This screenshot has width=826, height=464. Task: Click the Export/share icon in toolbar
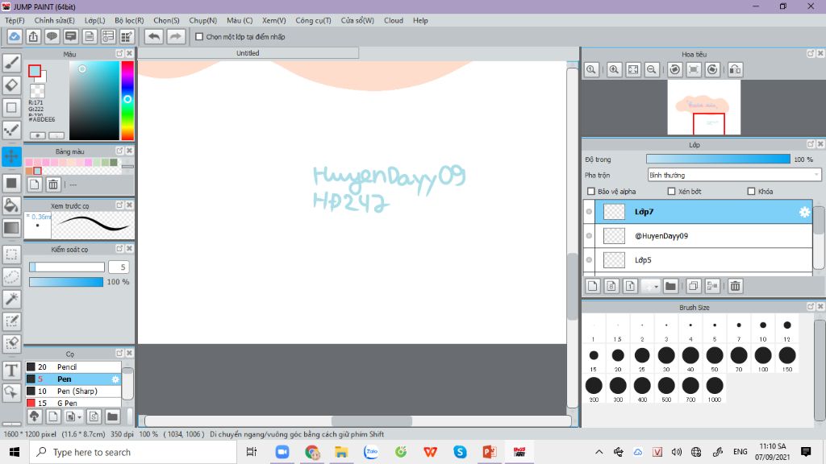pyautogui.click(x=33, y=37)
